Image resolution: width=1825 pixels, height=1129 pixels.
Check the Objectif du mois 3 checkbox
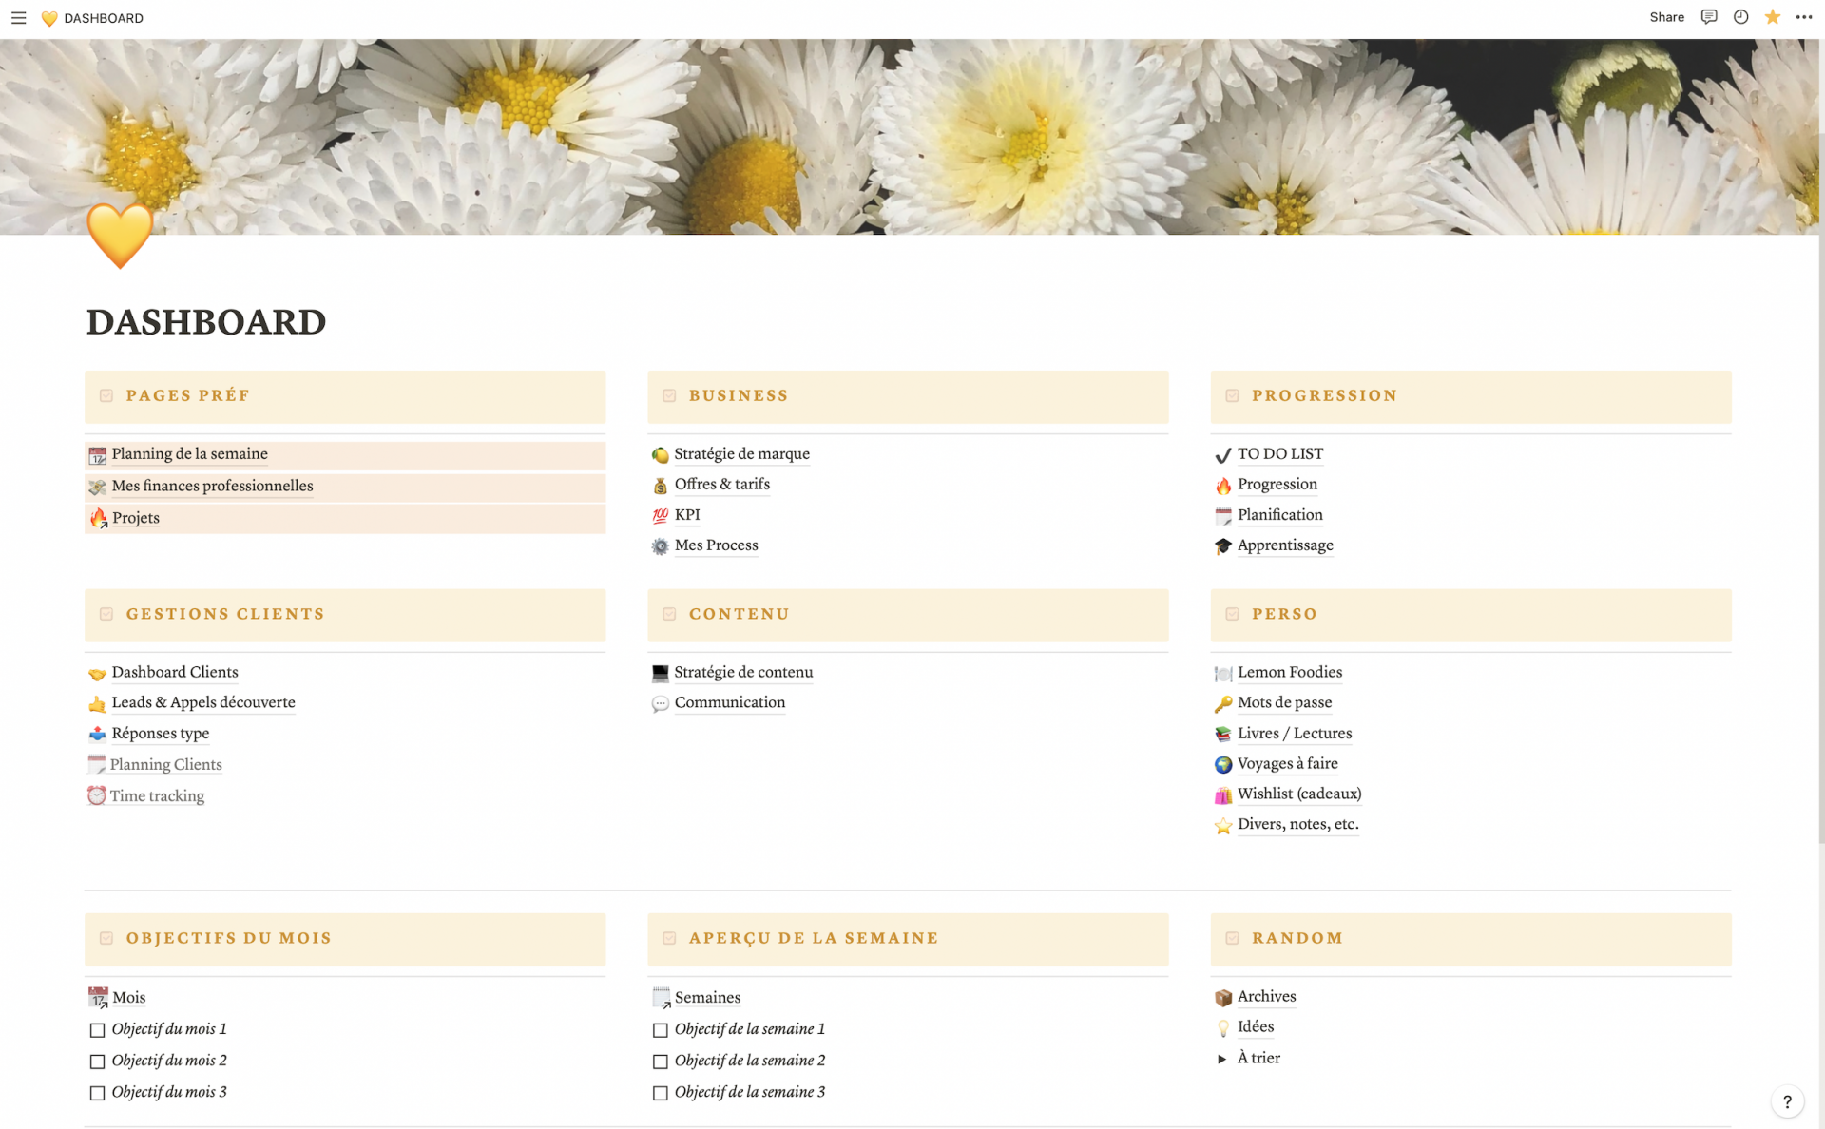coord(97,1093)
